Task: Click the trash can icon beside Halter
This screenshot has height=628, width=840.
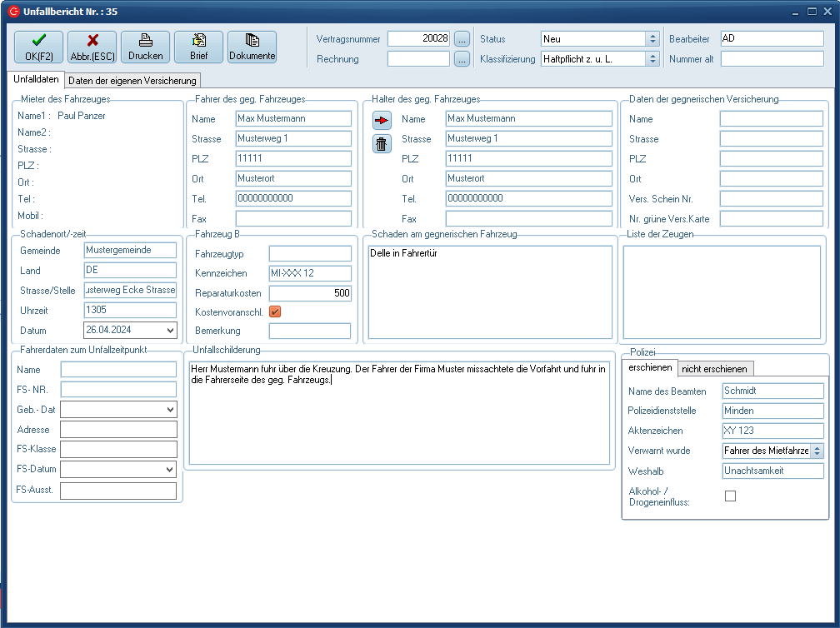Action: [x=382, y=143]
